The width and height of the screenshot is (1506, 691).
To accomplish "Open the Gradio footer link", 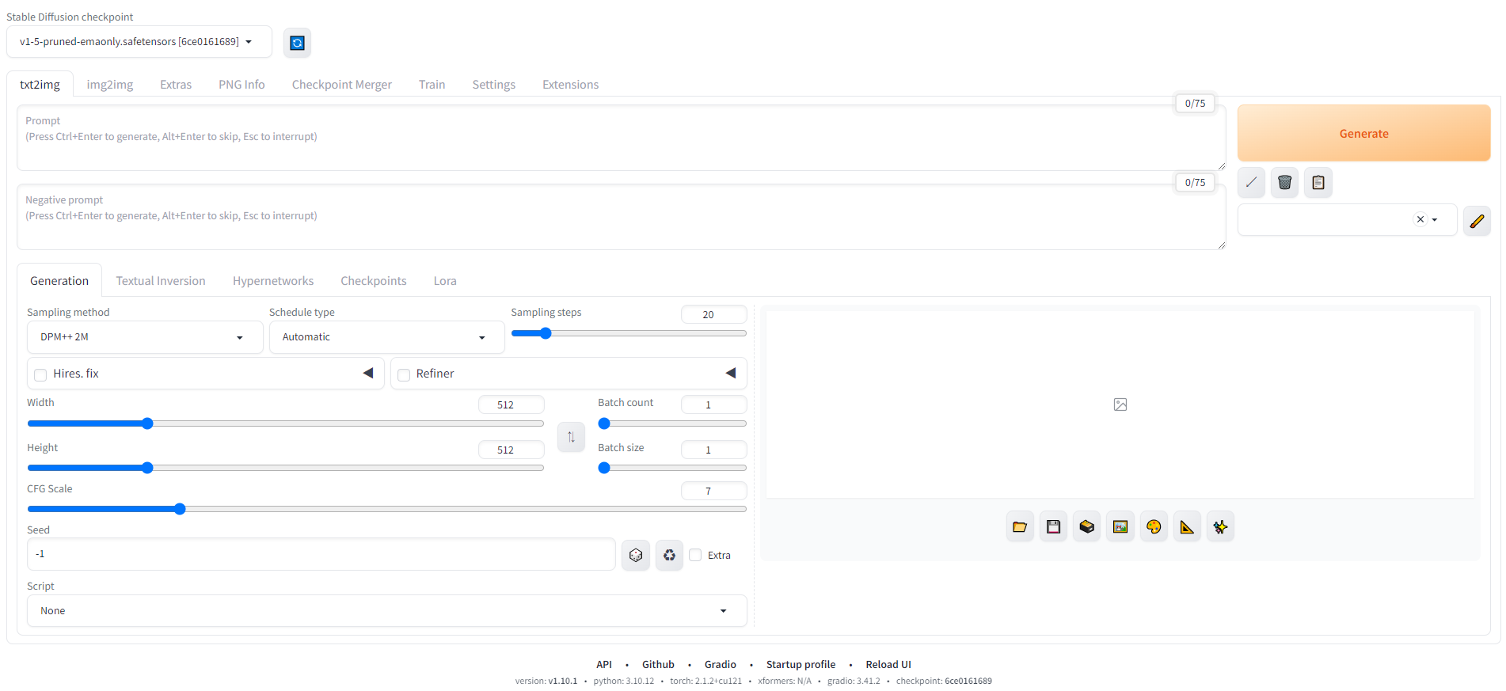I will (x=721, y=665).
